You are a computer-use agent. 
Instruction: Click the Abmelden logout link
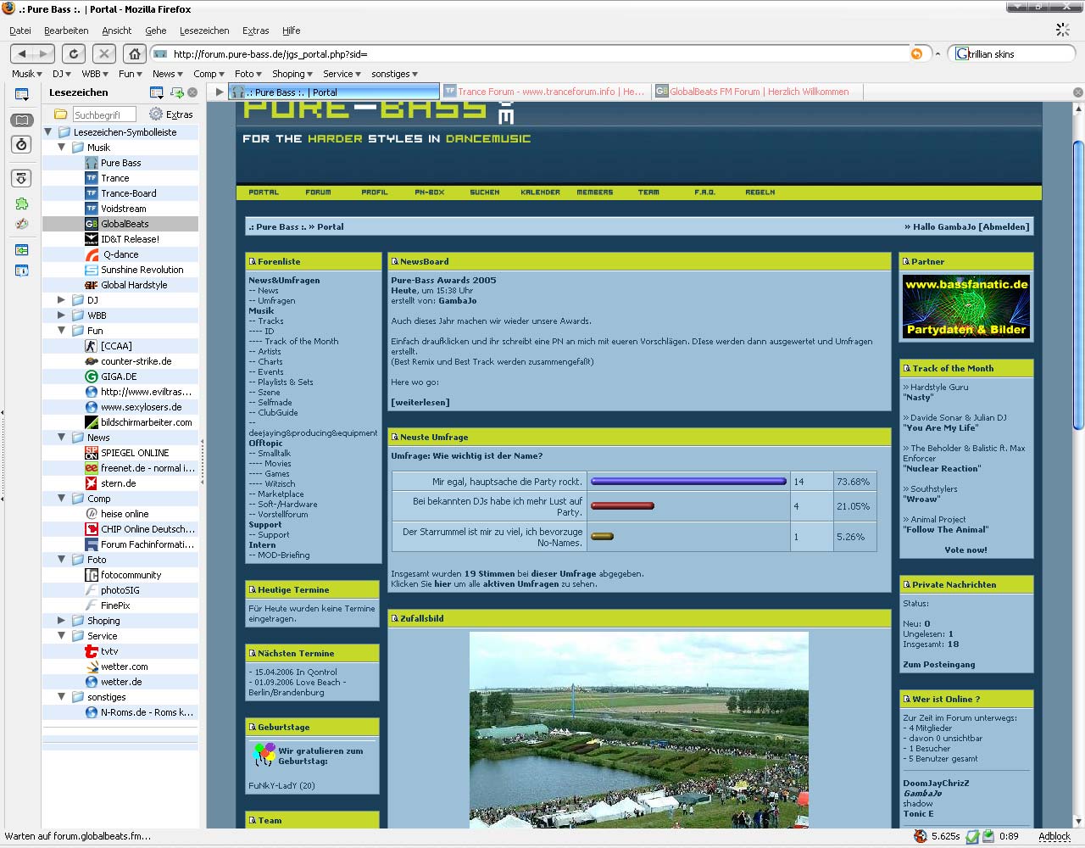point(1004,227)
